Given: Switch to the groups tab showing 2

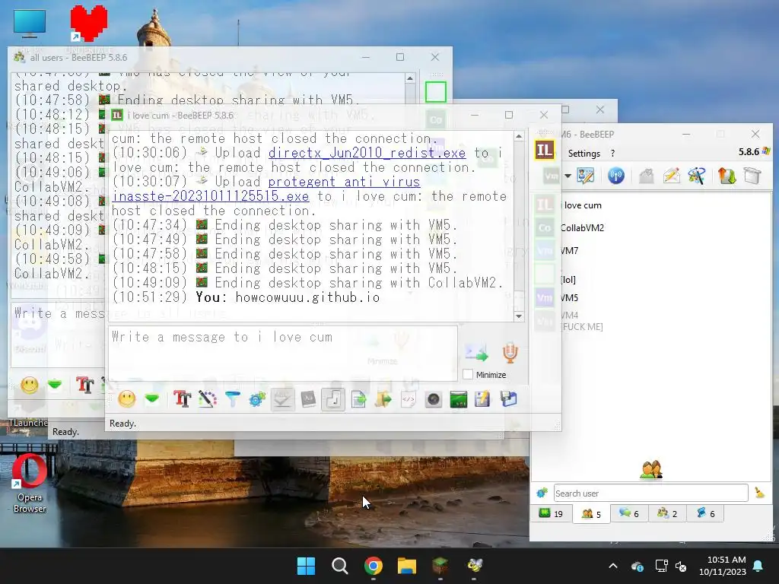Looking at the screenshot, I should (x=667, y=513).
